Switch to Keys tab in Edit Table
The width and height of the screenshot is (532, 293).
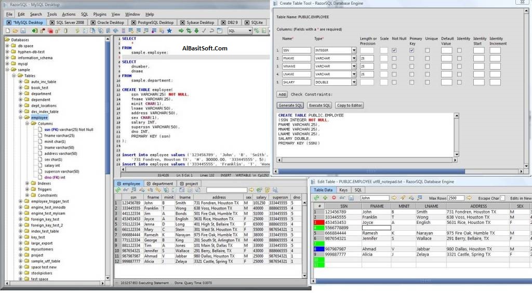pyautogui.click(x=343, y=190)
